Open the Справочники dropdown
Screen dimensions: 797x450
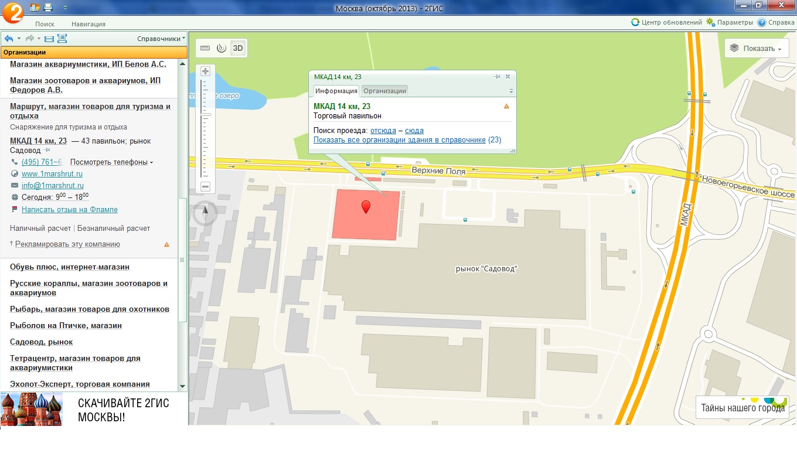click(161, 39)
